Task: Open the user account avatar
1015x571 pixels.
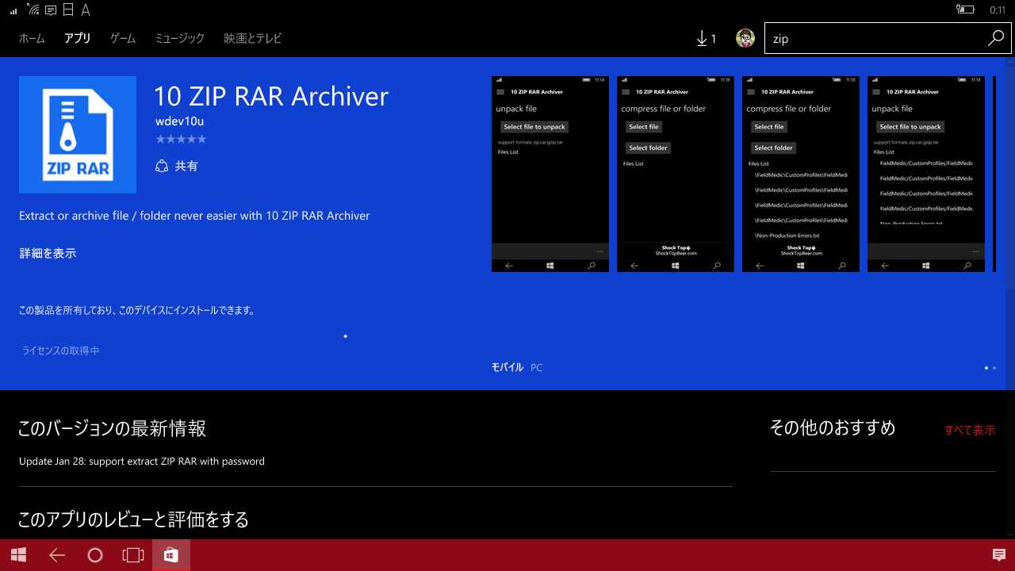Action: coord(745,38)
